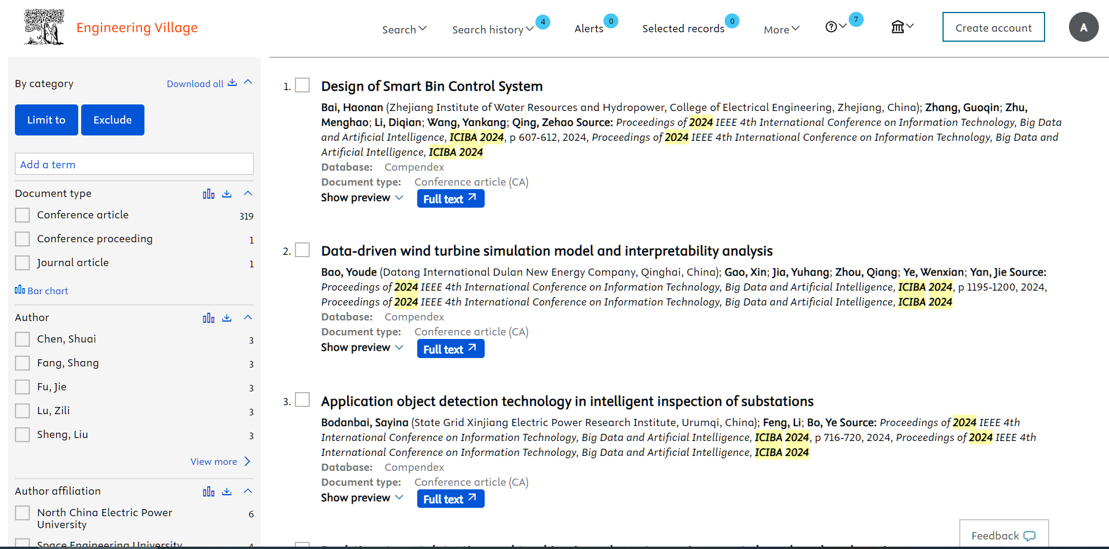Select result 3 substations record checkbox
Image resolution: width=1109 pixels, height=549 pixels.
coord(303,400)
